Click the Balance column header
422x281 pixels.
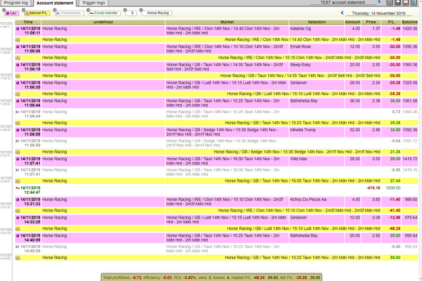pyautogui.click(x=410, y=22)
